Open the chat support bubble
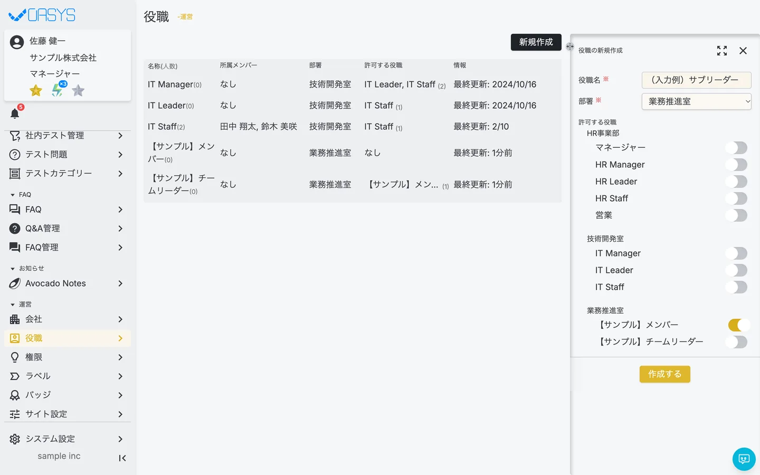760x475 pixels. point(744,459)
